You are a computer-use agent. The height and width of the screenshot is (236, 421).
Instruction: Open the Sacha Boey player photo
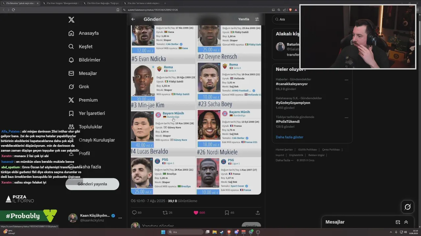click(x=209, y=125)
